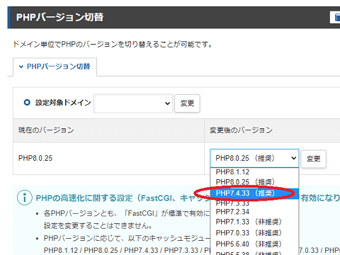This screenshot has width=340, height=255.
Task: Select PHP7.3.33 option
Action: (x=254, y=203)
